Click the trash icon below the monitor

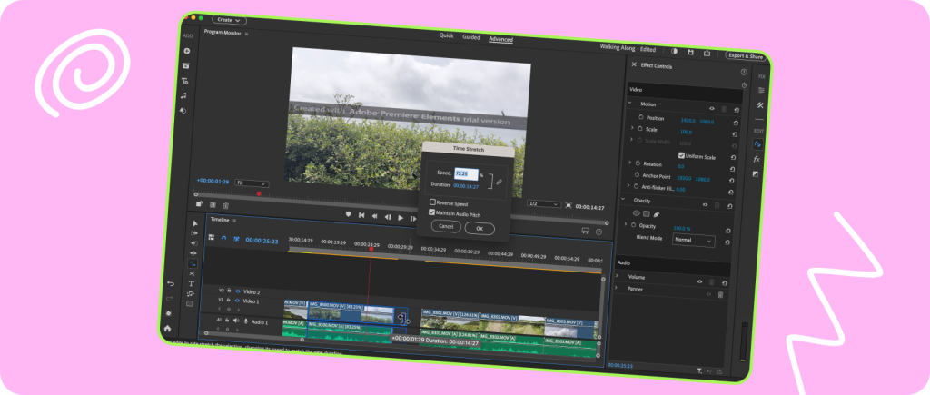coord(226,206)
